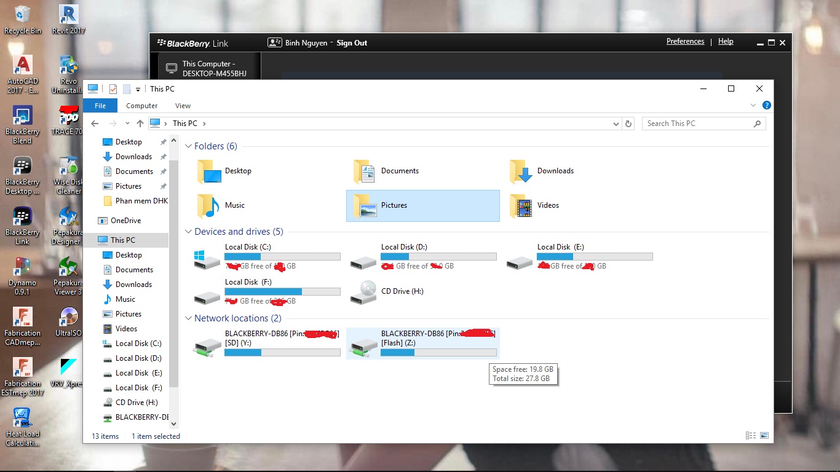The width and height of the screenshot is (840, 472).
Task: Select This PC in the navigation pane
Action: coord(122,240)
